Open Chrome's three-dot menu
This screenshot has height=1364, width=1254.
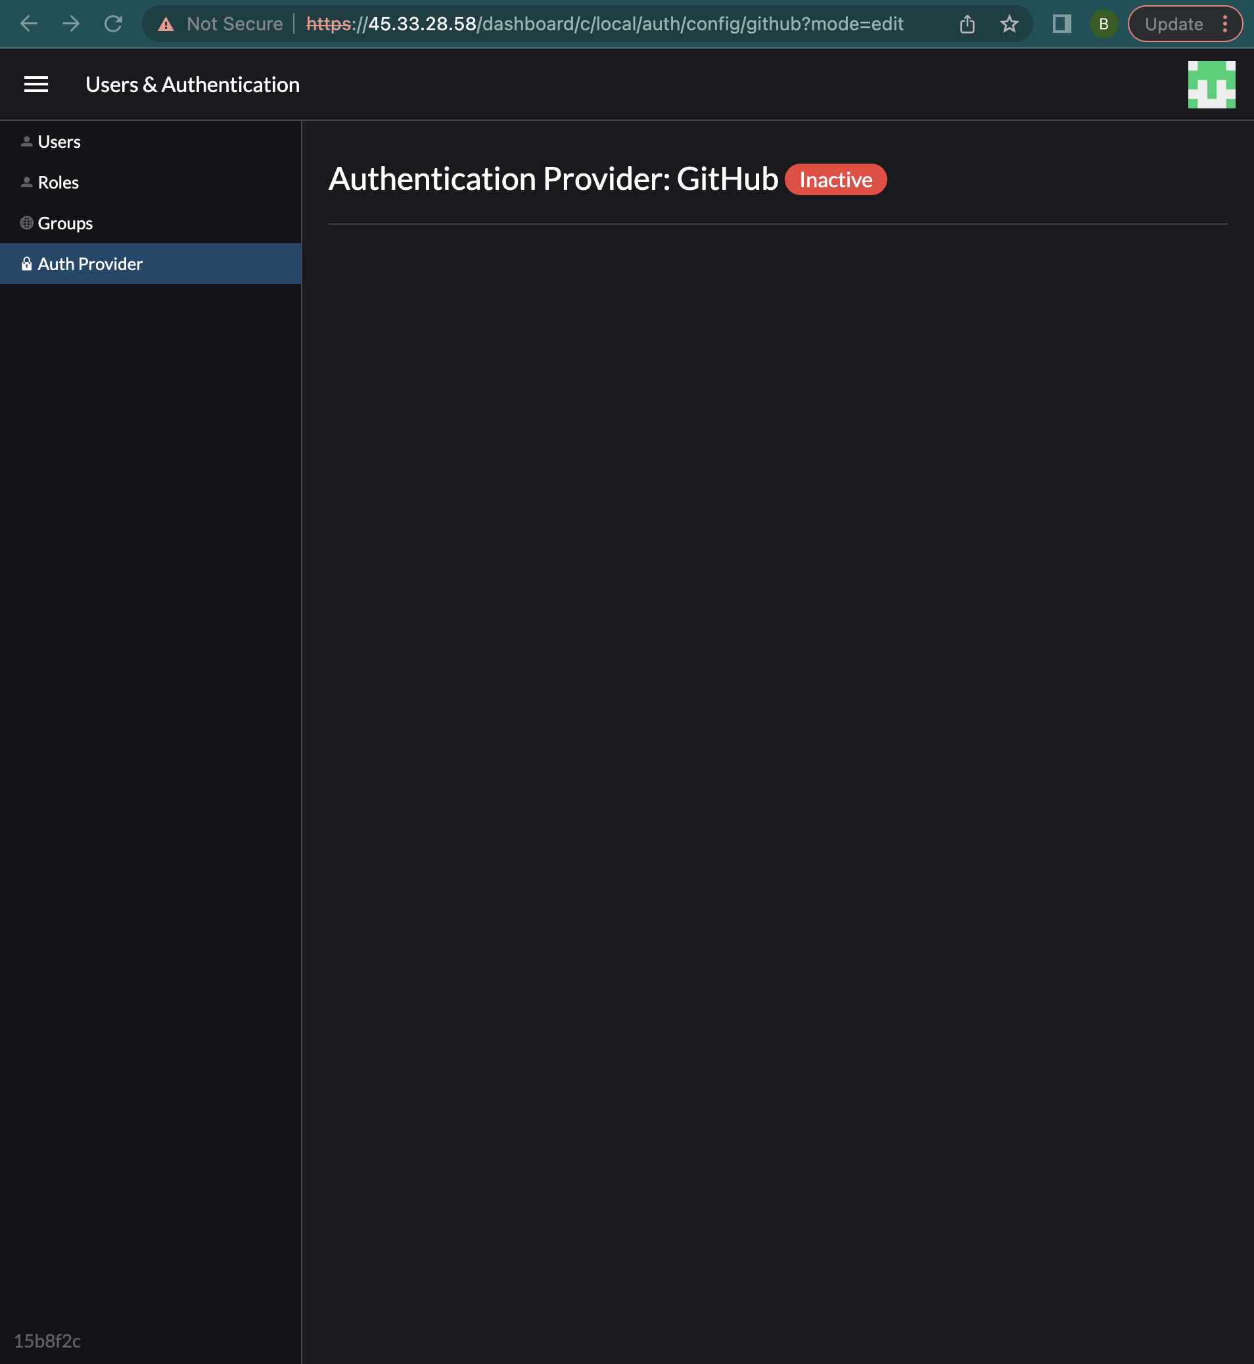[x=1225, y=24]
